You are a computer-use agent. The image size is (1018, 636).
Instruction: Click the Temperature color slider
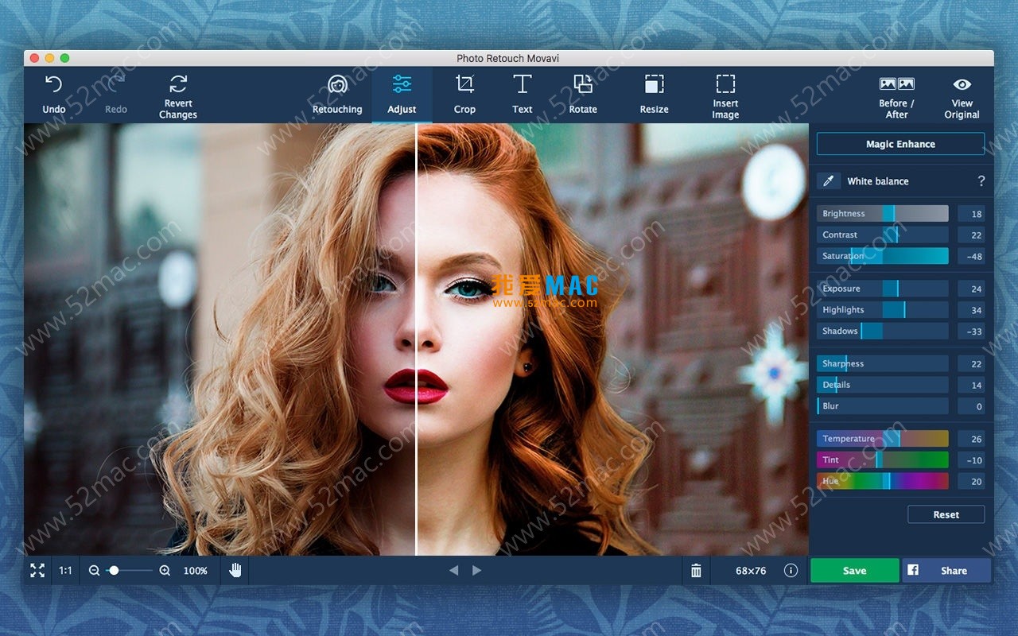pos(882,439)
